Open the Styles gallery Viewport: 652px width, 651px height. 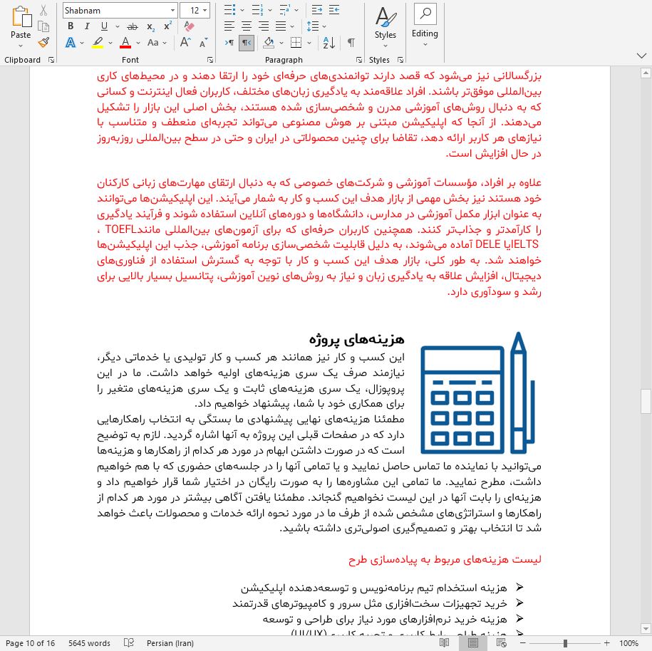(385, 25)
